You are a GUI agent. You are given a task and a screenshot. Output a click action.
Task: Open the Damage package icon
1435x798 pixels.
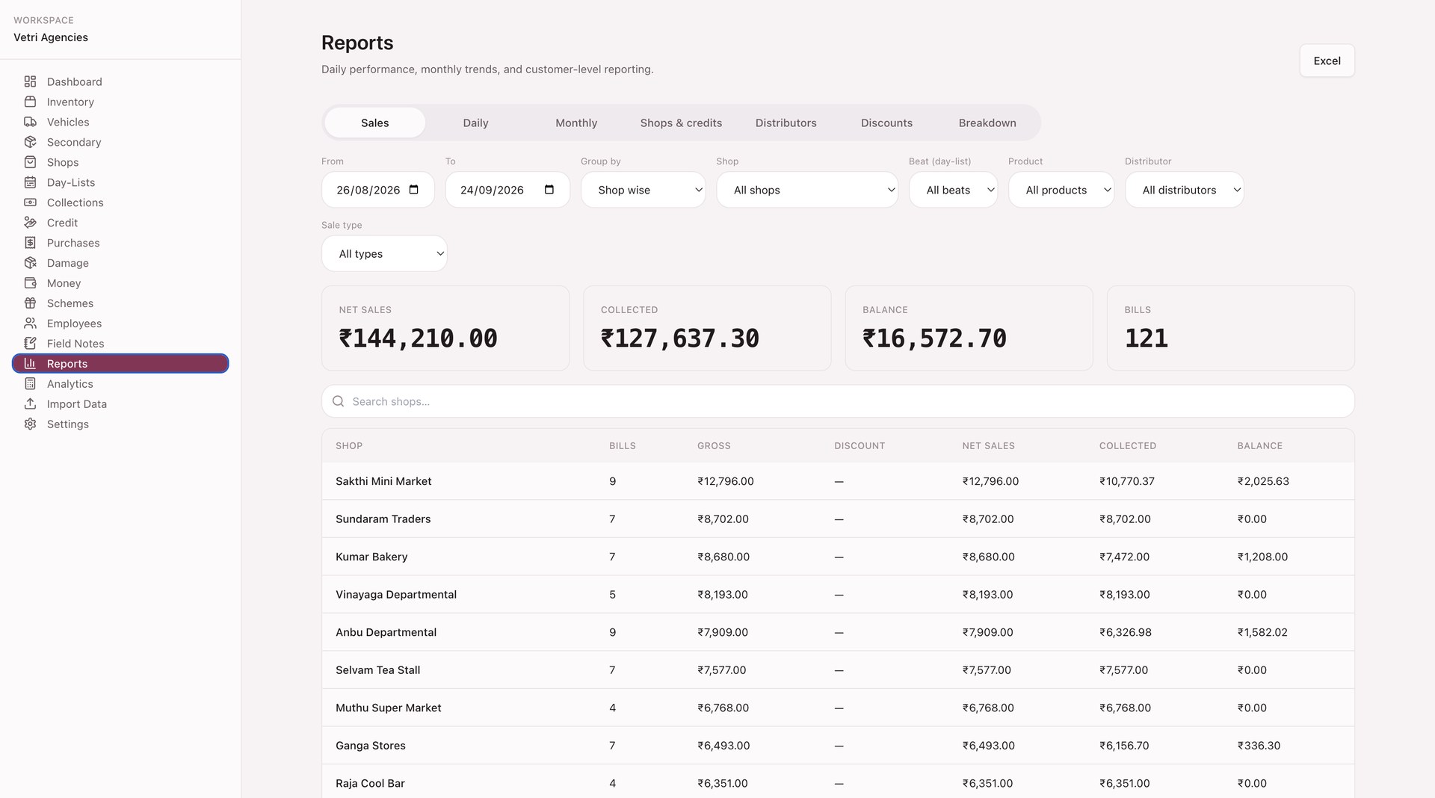pos(30,263)
